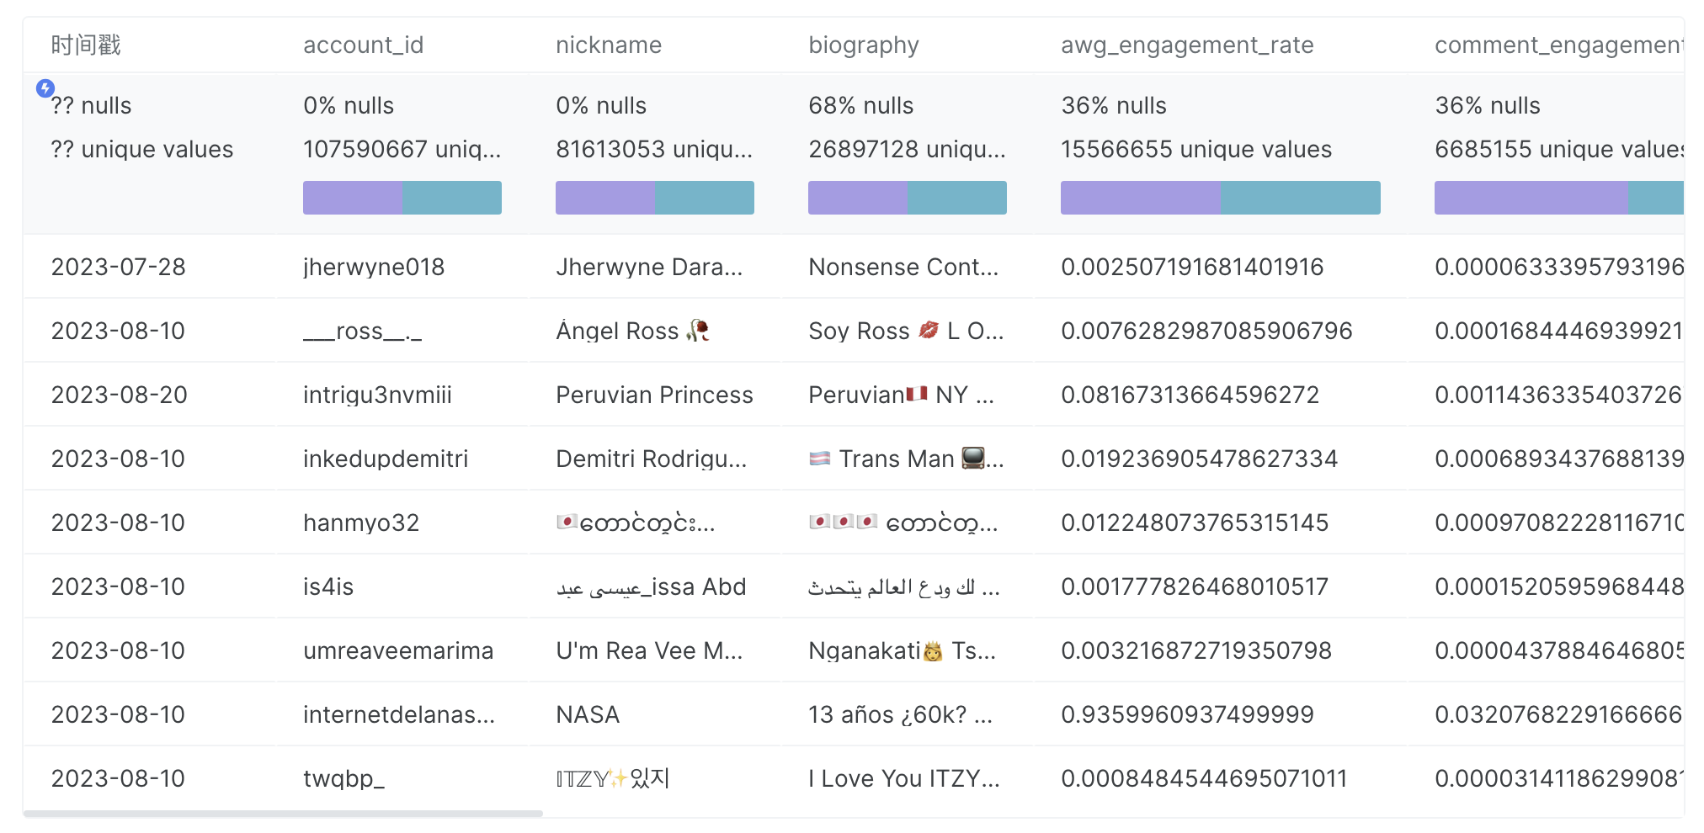Select account cell is4is
Screen dimensions: 1704x833
pyautogui.click(x=328, y=586)
